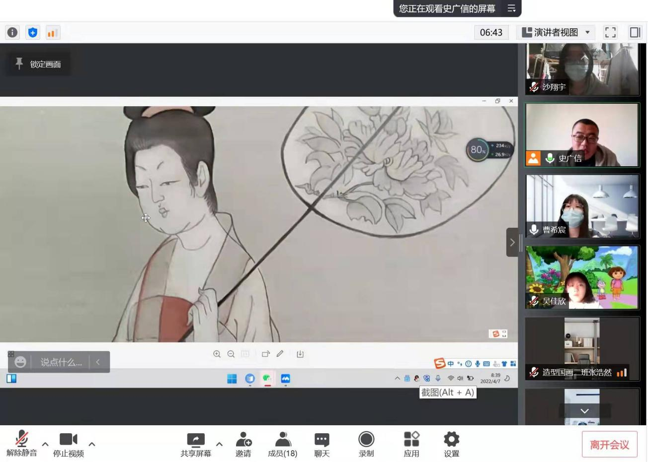Start recording with 录制
The image size is (648, 462).
pyautogui.click(x=366, y=444)
